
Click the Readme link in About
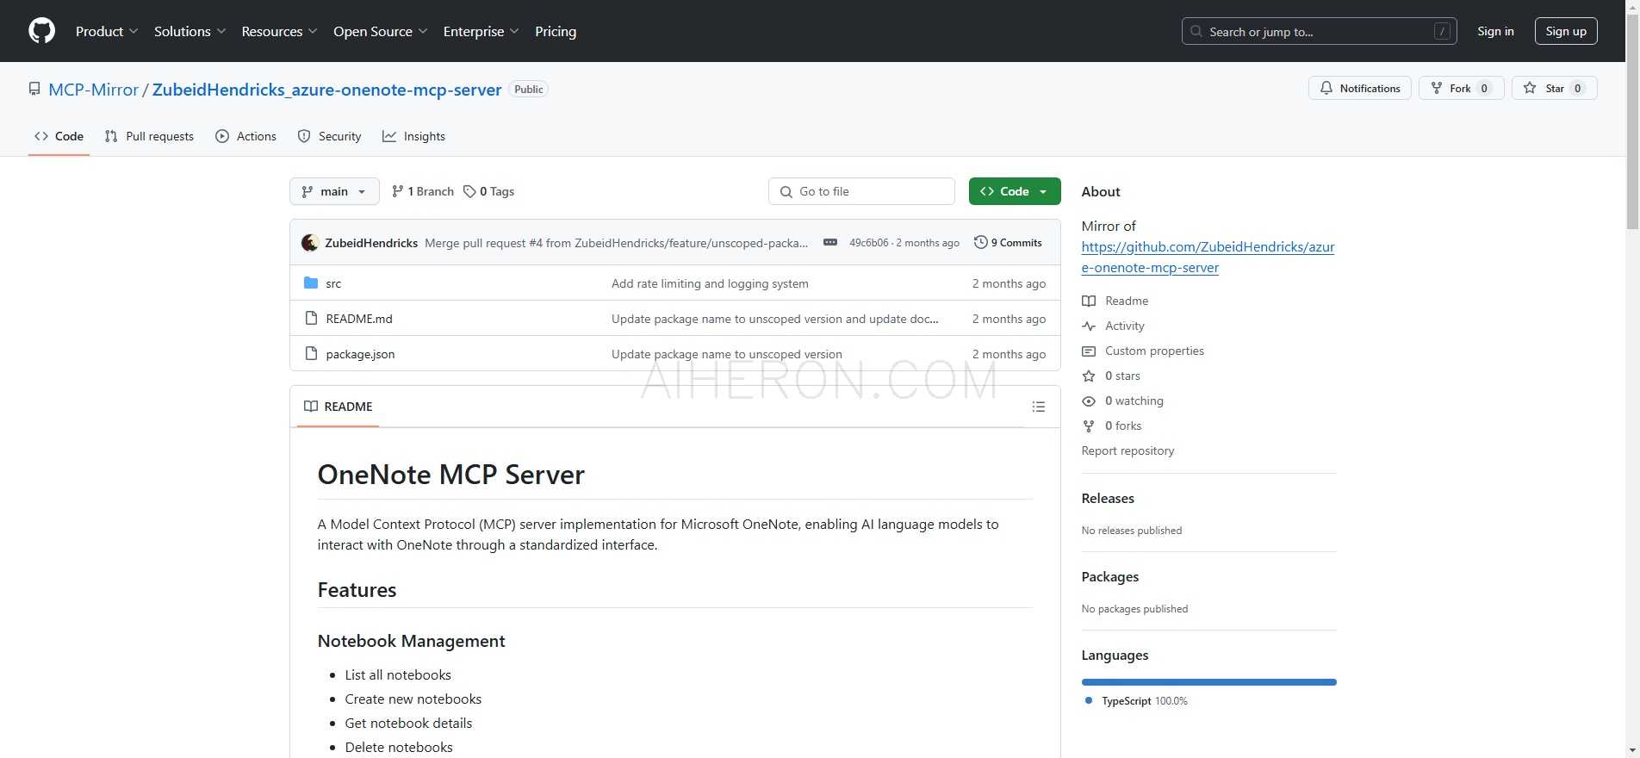click(1127, 301)
